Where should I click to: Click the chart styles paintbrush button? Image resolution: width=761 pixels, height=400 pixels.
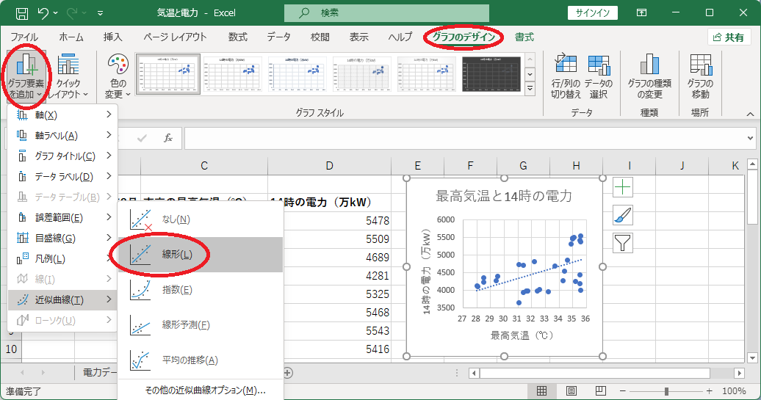pyautogui.click(x=623, y=215)
